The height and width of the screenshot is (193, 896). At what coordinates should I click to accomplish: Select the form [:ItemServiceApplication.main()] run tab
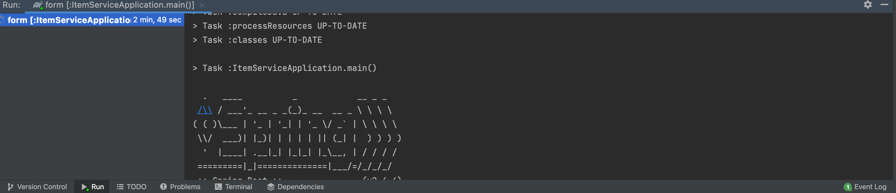click(114, 5)
